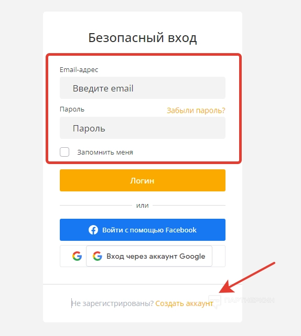Focus the Введите email input field
The height and width of the screenshot is (336, 301).
(143, 88)
